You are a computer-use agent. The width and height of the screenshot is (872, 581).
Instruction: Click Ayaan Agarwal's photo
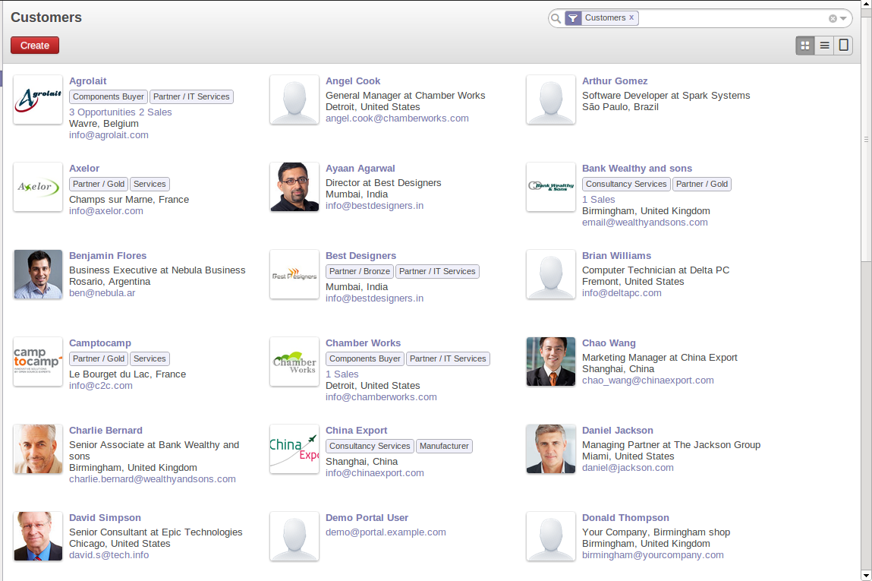click(294, 187)
